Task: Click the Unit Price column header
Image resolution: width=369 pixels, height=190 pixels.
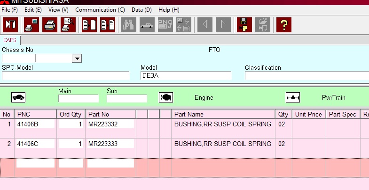Action: (x=309, y=114)
